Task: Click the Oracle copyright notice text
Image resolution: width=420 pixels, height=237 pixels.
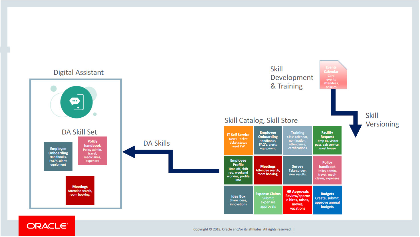Action: [242, 229]
